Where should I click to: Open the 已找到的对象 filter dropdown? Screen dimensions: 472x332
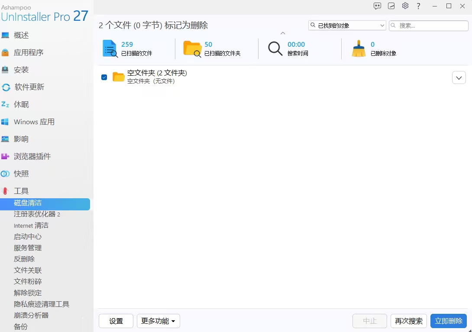click(x=347, y=26)
